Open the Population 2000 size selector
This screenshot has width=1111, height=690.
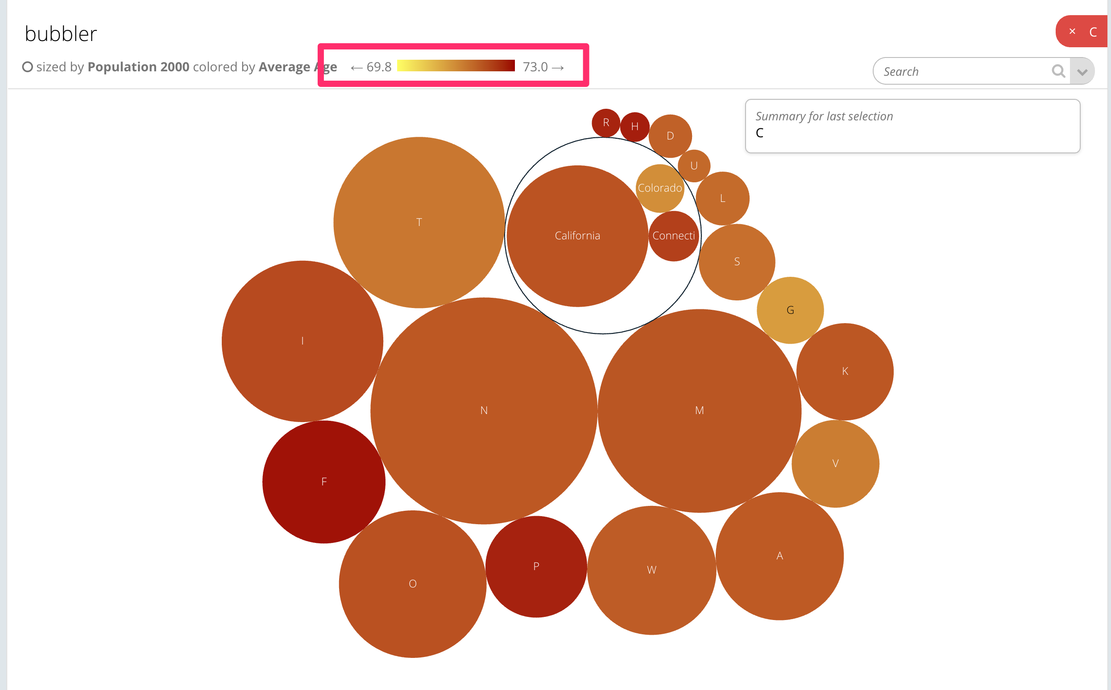tap(138, 67)
